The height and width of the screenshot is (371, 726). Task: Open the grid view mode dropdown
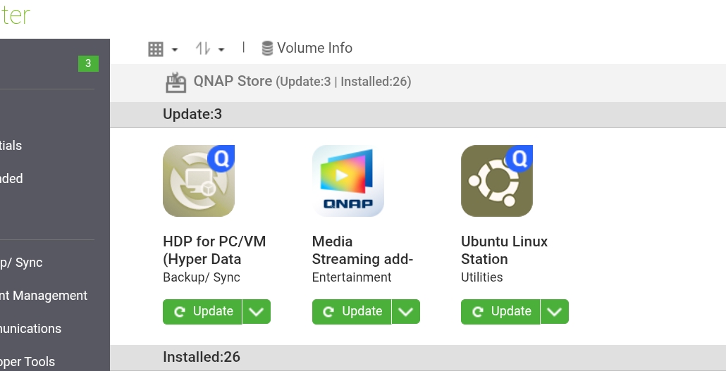click(163, 49)
